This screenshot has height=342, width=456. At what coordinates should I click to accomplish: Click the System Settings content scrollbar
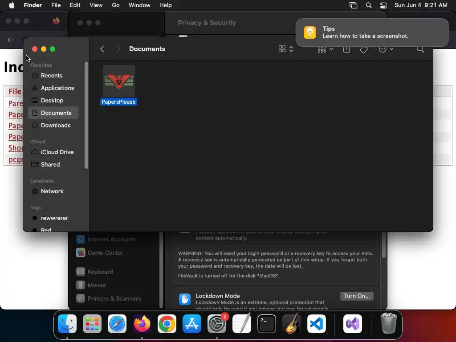[383, 245]
